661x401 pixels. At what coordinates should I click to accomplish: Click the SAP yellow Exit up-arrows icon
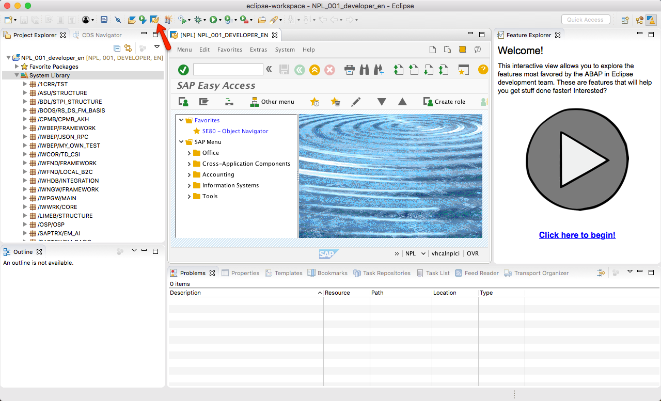314,70
